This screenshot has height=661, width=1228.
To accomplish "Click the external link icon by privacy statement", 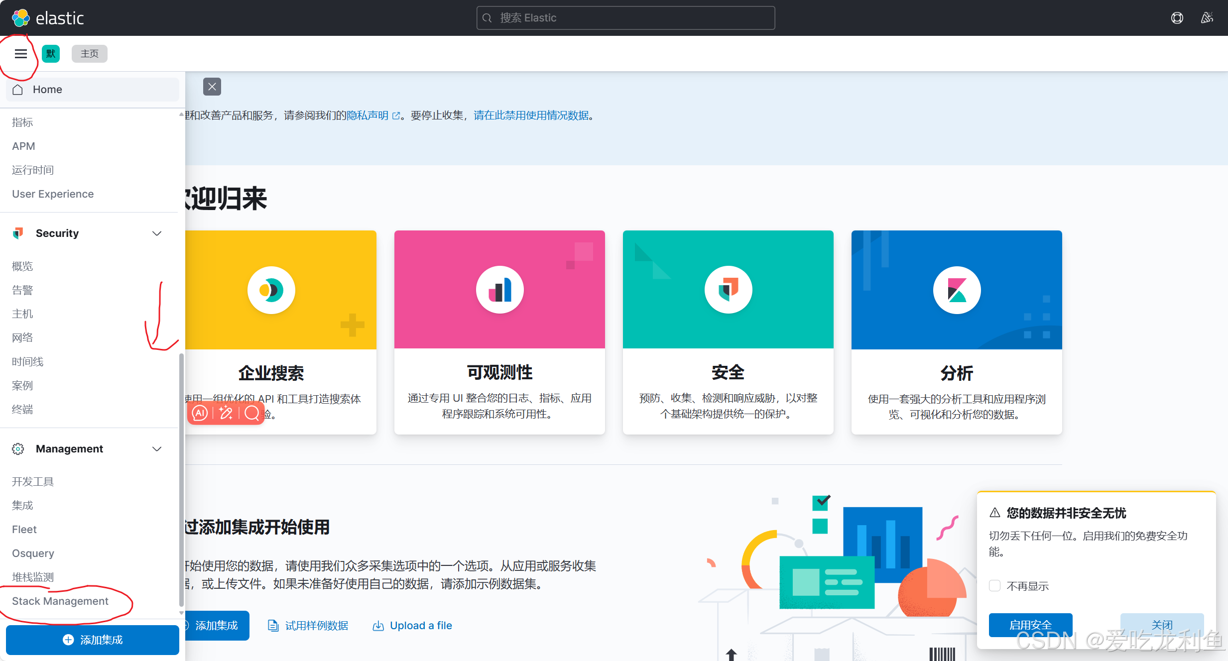I will click(396, 116).
